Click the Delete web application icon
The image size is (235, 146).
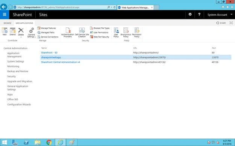(21, 31)
